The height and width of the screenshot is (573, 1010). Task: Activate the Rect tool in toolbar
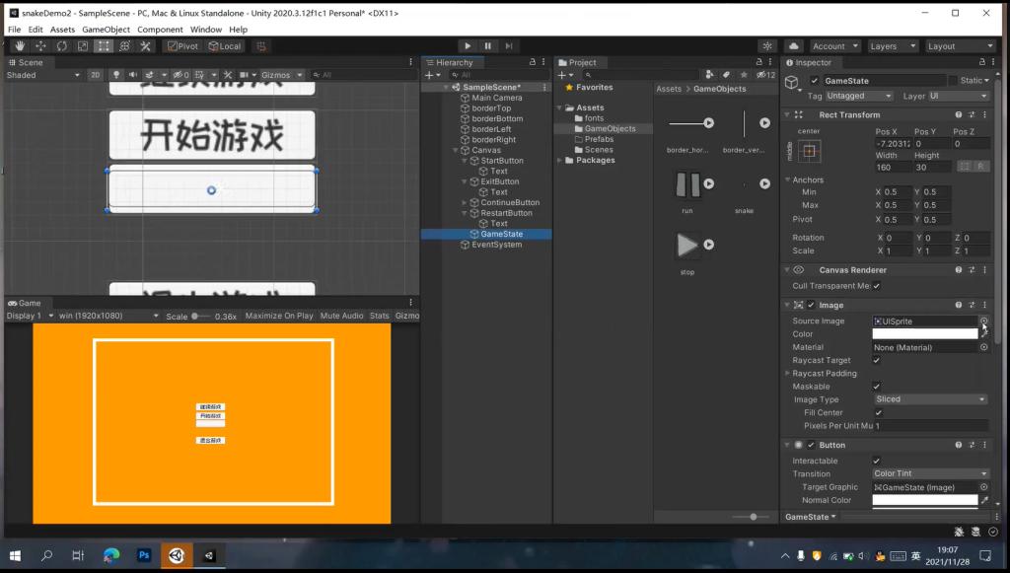pyautogui.click(x=104, y=46)
